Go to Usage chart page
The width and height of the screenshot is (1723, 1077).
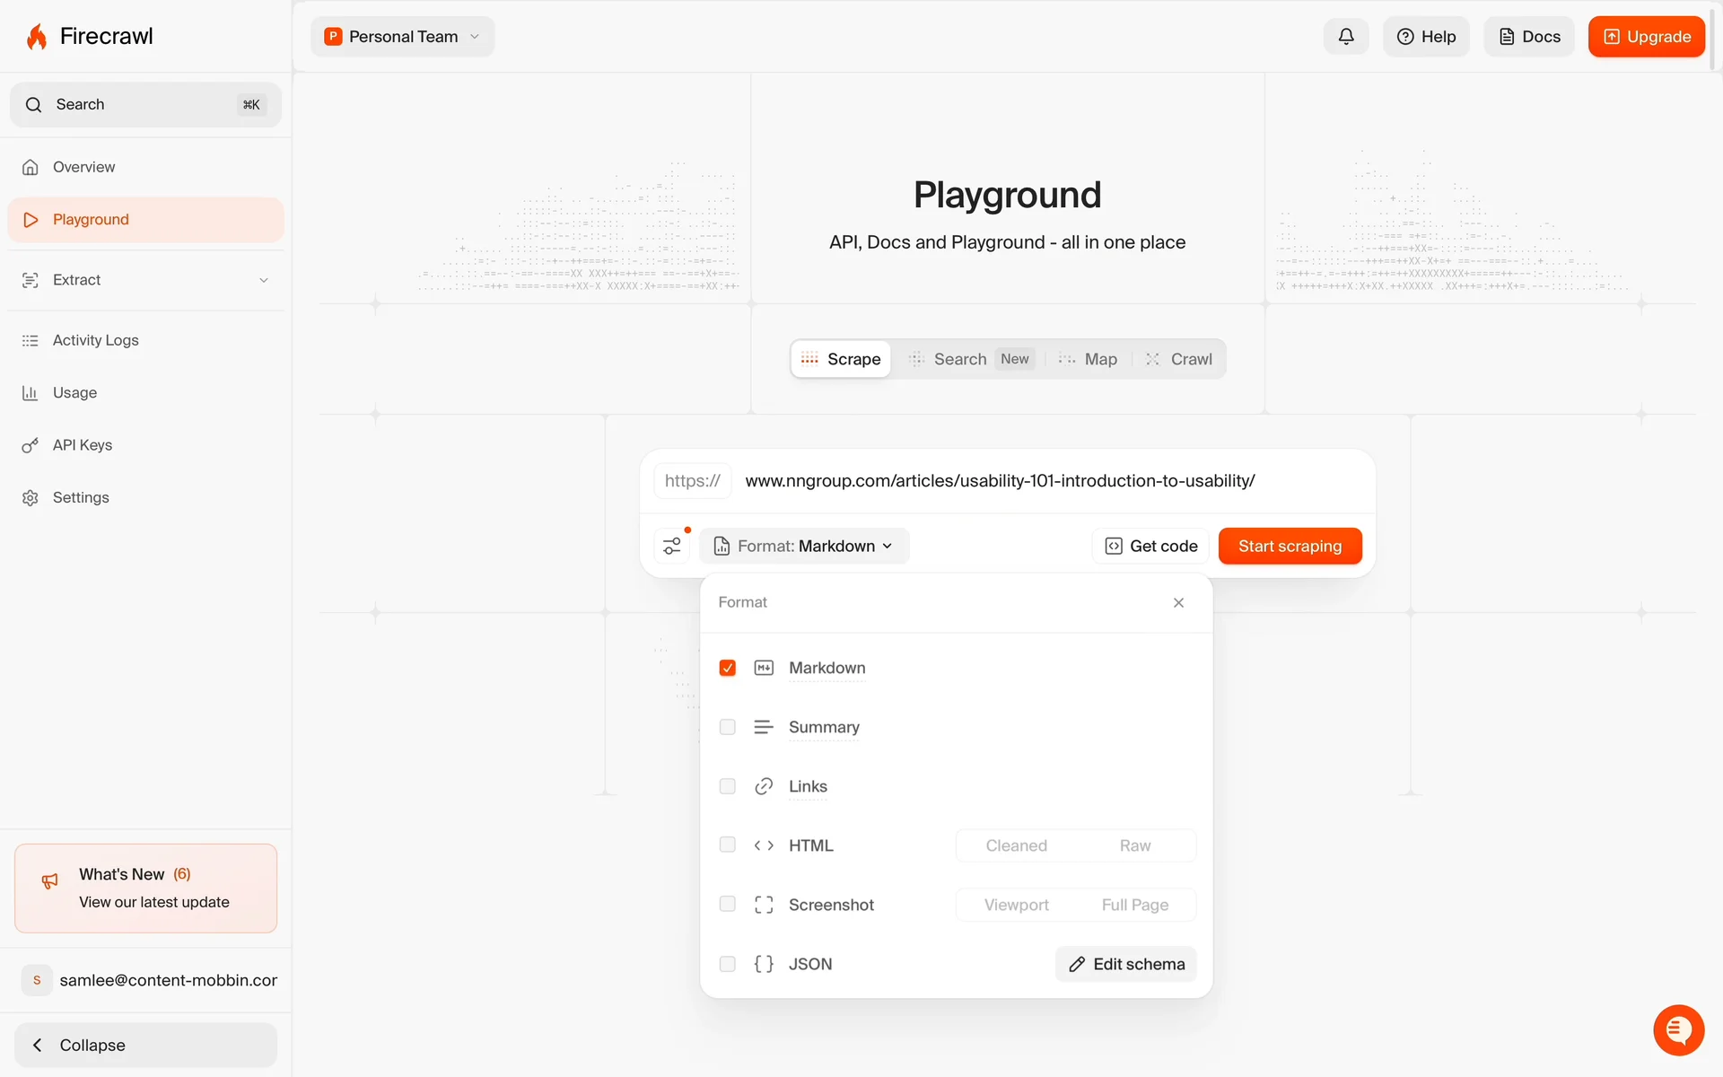pyautogui.click(x=74, y=393)
